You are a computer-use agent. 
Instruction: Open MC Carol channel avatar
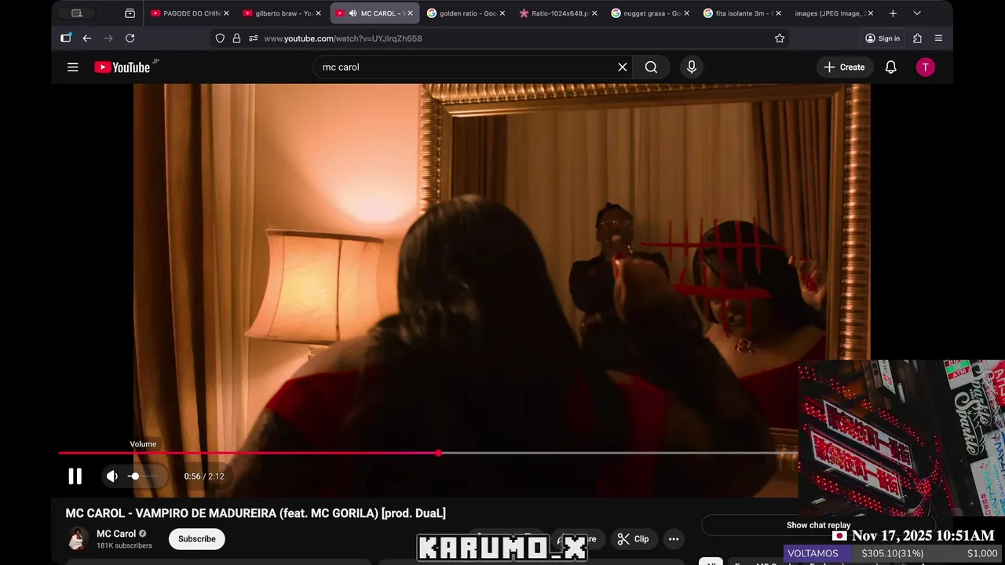[x=77, y=539]
